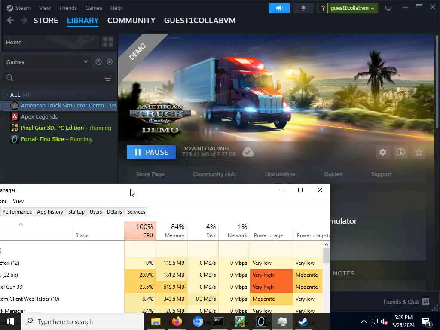The width and height of the screenshot is (440, 330).
Task: Switch to Portal taskbar icon
Action: (261, 321)
